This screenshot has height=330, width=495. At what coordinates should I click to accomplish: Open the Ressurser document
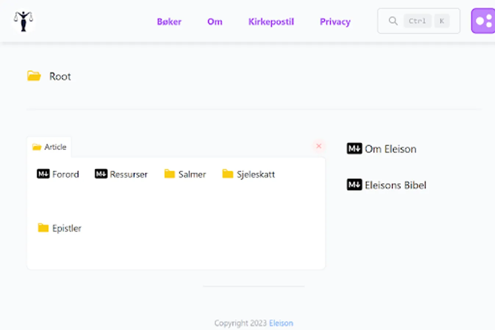pyautogui.click(x=129, y=174)
